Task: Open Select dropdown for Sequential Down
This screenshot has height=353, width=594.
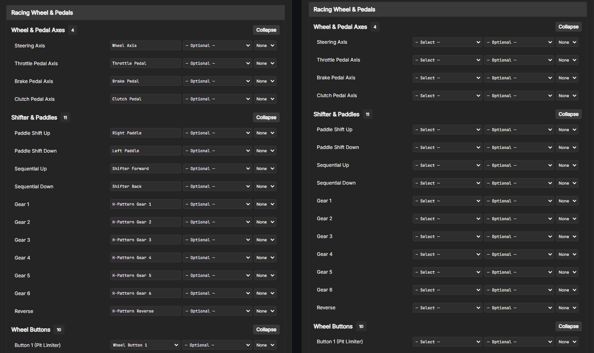Action: point(448,183)
